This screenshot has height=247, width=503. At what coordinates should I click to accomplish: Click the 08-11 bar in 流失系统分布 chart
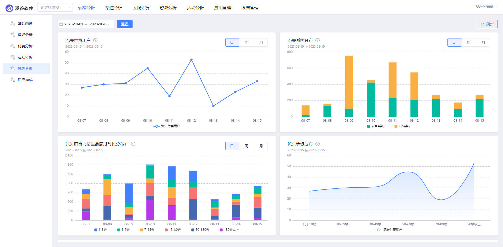(392, 89)
